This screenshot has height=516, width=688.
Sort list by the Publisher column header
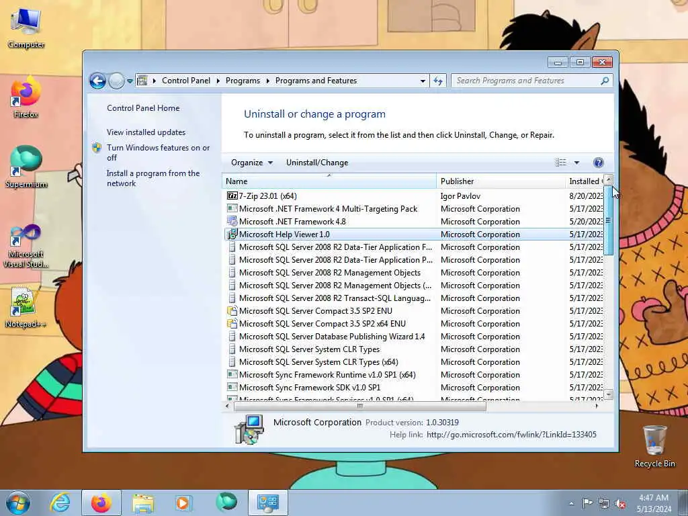pyautogui.click(x=501, y=181)
